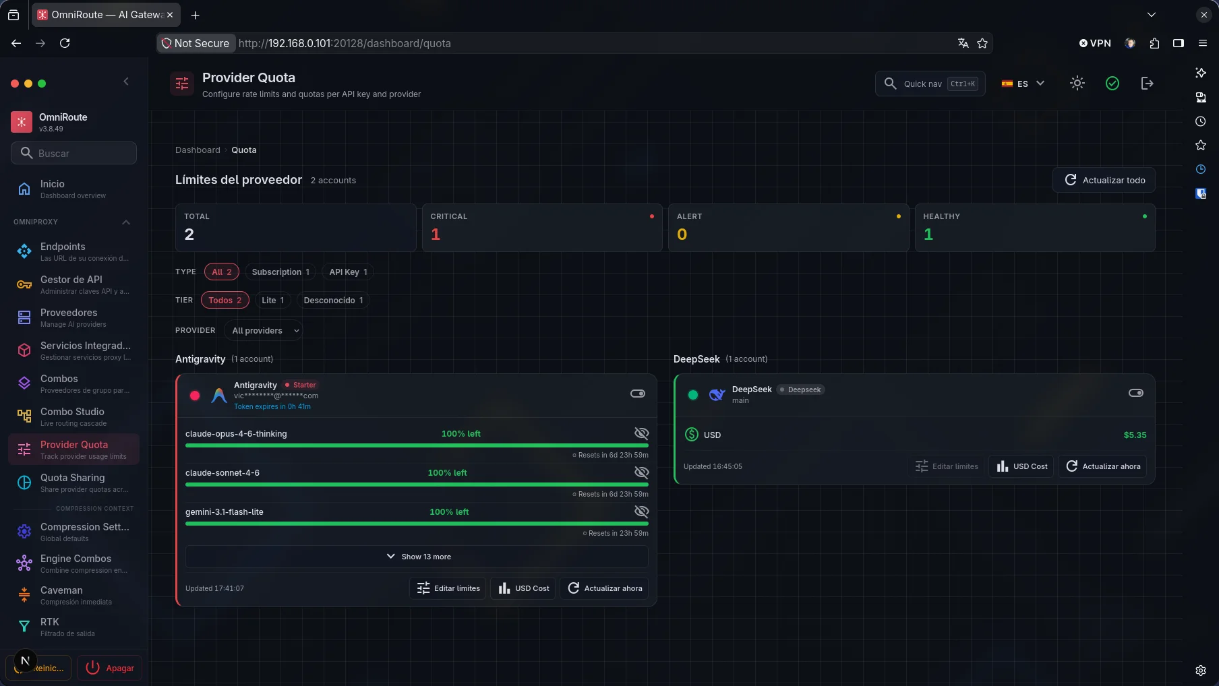Hide the claude-sonnet-4-6 quota row
Screen dimensions: 1219x686
(x=642, y=472)
